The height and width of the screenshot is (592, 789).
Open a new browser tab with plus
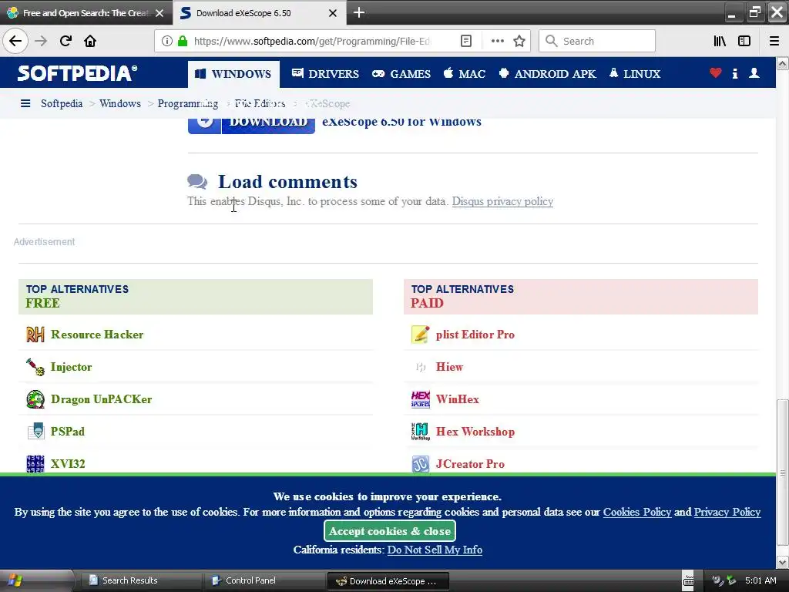(x=359, y=12)
